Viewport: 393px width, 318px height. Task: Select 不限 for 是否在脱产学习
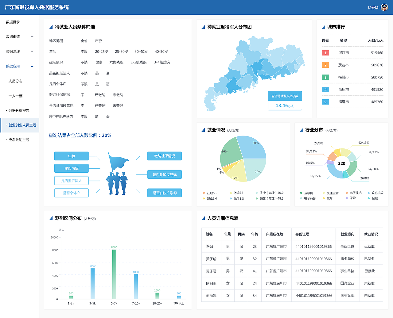(x=84, y=117)
